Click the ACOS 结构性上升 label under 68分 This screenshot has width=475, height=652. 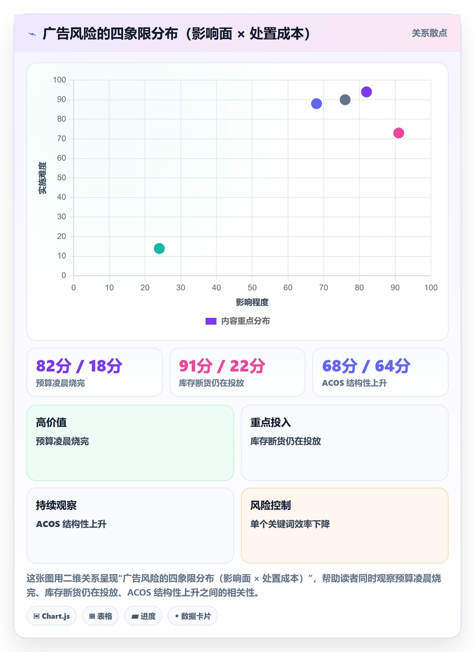coord(354,383)
